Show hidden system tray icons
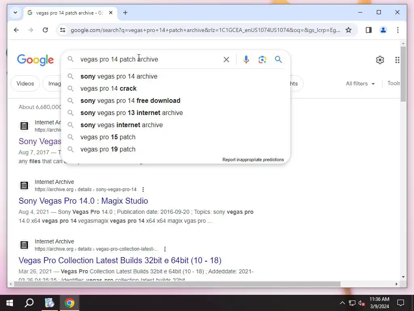 coord(342,303)
